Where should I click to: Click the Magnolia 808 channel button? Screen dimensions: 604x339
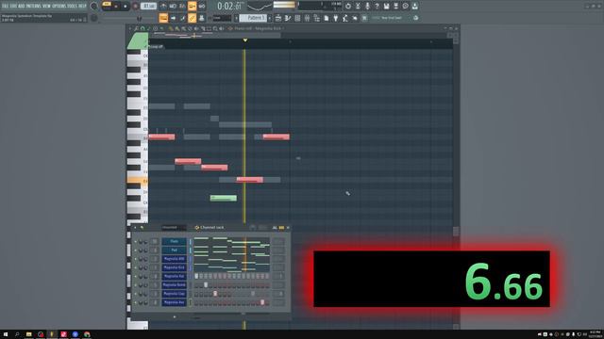pos(174,259)
